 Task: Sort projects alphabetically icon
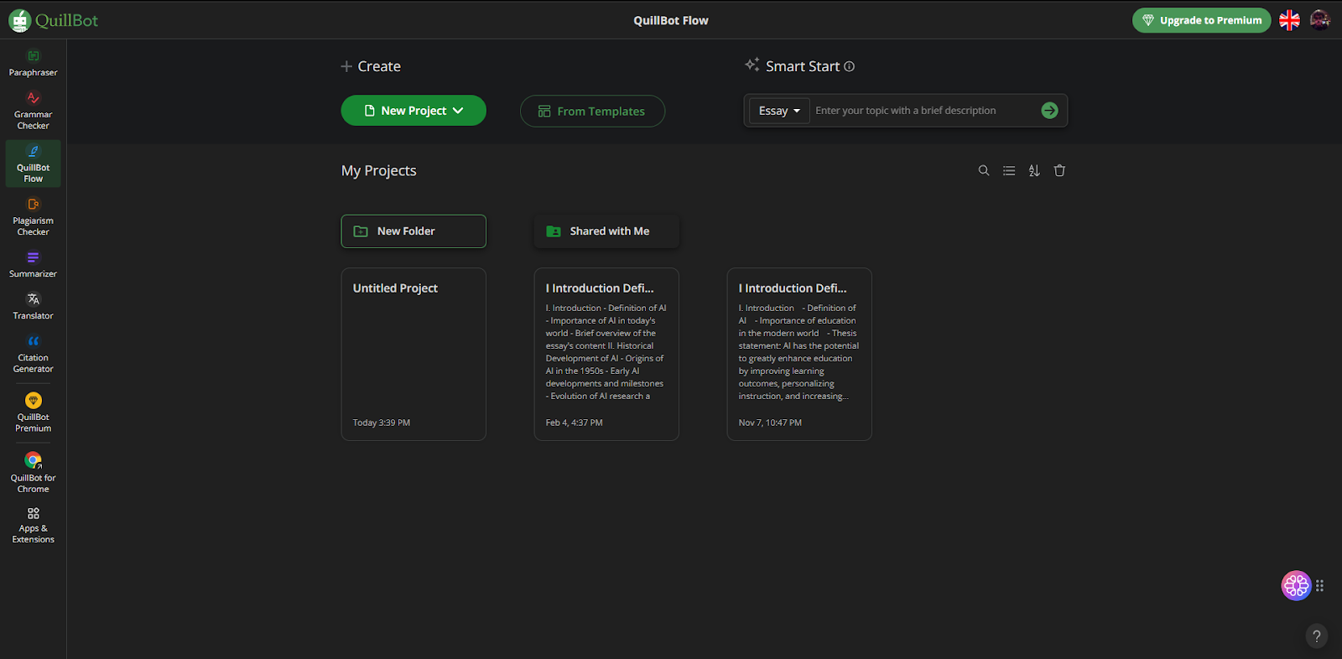(x=1034, y=170)
